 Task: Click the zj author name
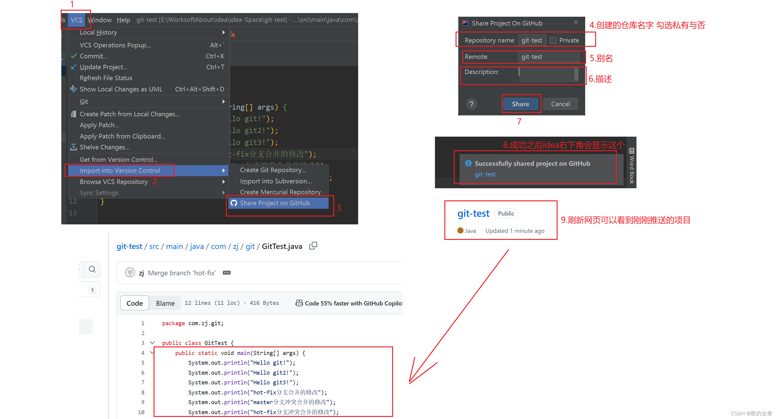(x=141, y=273)
